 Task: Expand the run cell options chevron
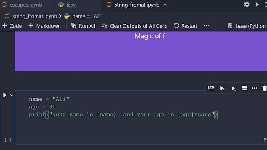click(12, 95)
